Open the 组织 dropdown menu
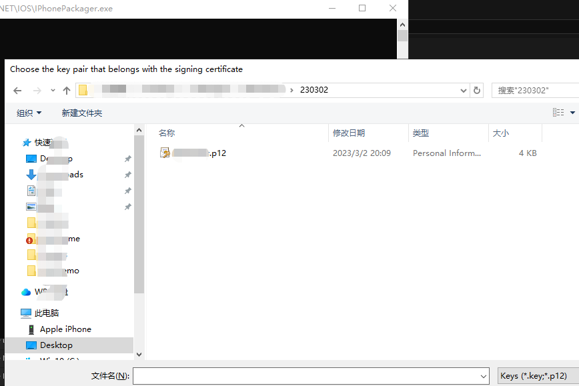579x386 pixels. pyautogui.click(x=29, y=113)
